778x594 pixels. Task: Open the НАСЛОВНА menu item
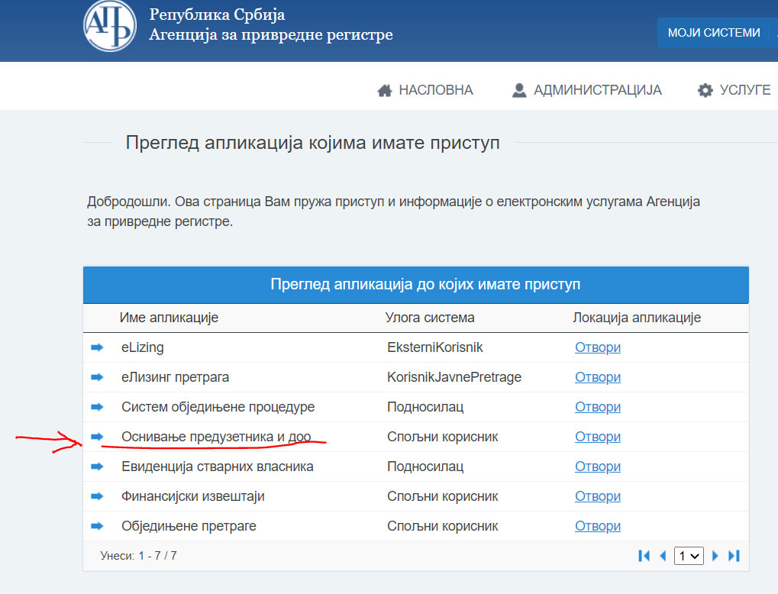coord(425,90)
